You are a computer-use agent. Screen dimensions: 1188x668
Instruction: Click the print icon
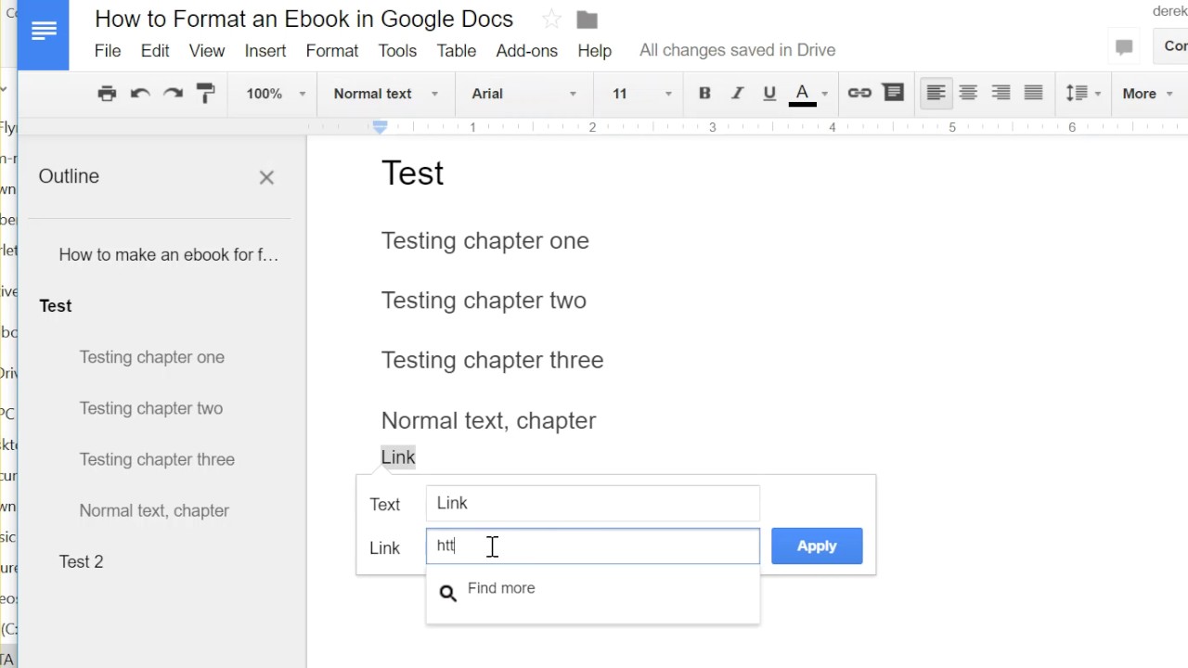point(107,93)
